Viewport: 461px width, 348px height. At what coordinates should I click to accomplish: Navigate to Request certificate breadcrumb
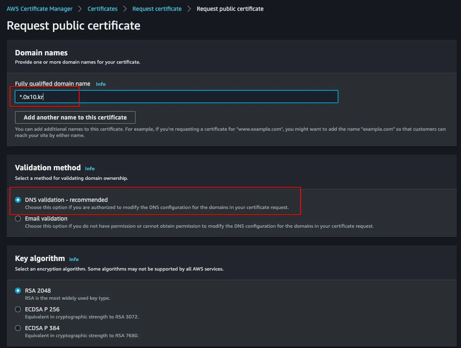[x=157, y=9]
